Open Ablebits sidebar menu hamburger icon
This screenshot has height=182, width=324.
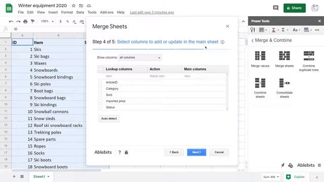point(319,165)
